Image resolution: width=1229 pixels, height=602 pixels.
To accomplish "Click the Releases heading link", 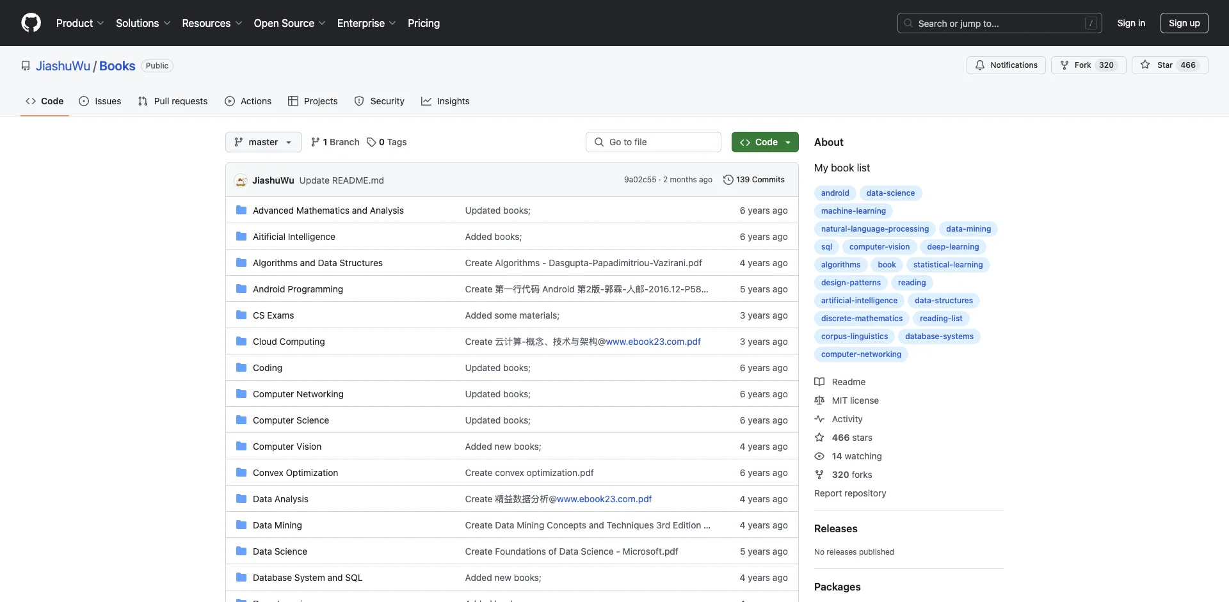I will (835, 528).
